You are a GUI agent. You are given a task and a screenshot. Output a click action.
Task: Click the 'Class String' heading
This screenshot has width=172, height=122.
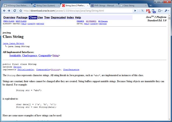click(x=13, y=37)
